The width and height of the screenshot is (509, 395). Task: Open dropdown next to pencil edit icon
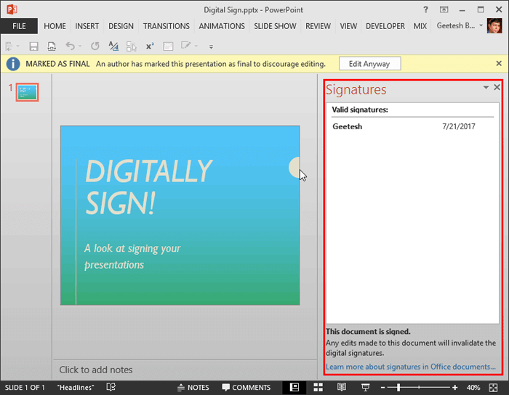click(x=196, y=46)
